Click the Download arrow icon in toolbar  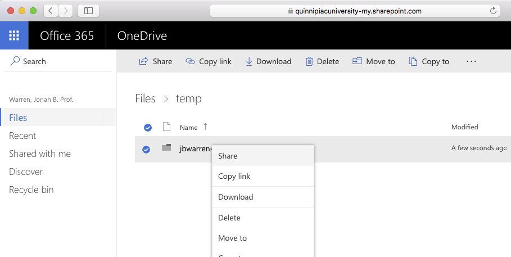coord(248,61)
